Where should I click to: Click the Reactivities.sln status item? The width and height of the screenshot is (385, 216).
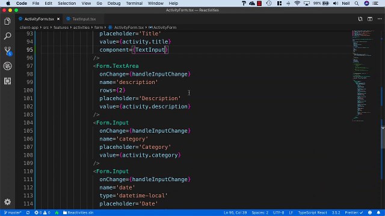pyautogui.click(x=78, y=212)
